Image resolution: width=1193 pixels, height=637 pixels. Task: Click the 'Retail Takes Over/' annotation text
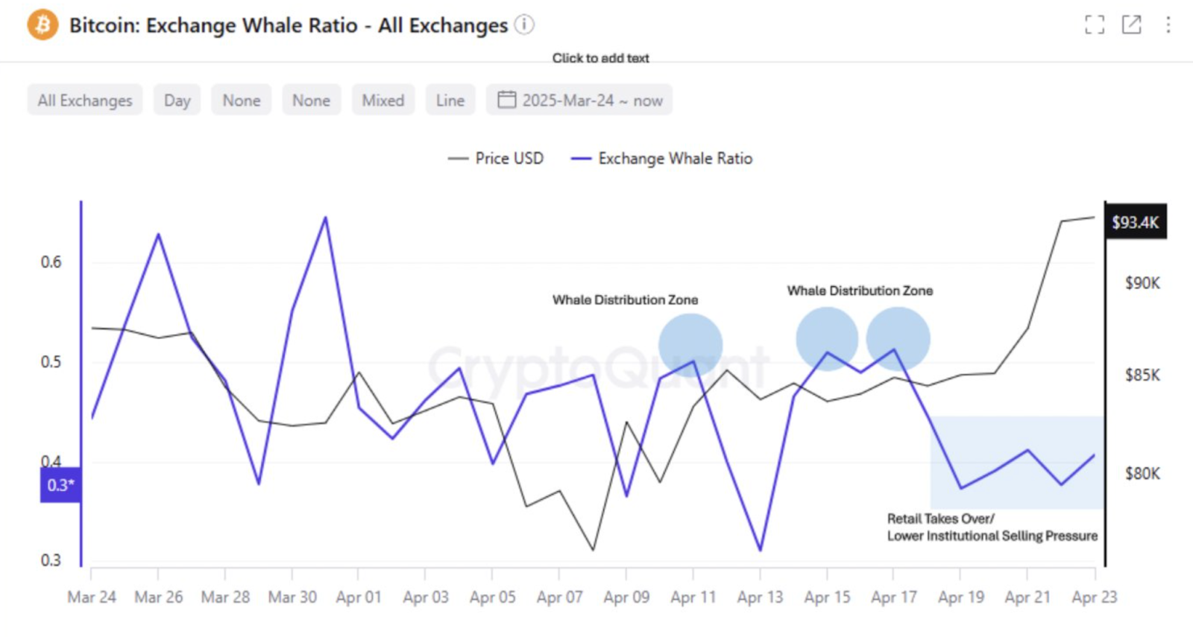pos(940,519)
